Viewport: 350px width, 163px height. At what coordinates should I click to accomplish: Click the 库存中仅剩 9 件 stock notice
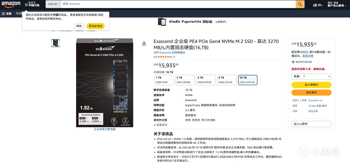coord(308,69)
